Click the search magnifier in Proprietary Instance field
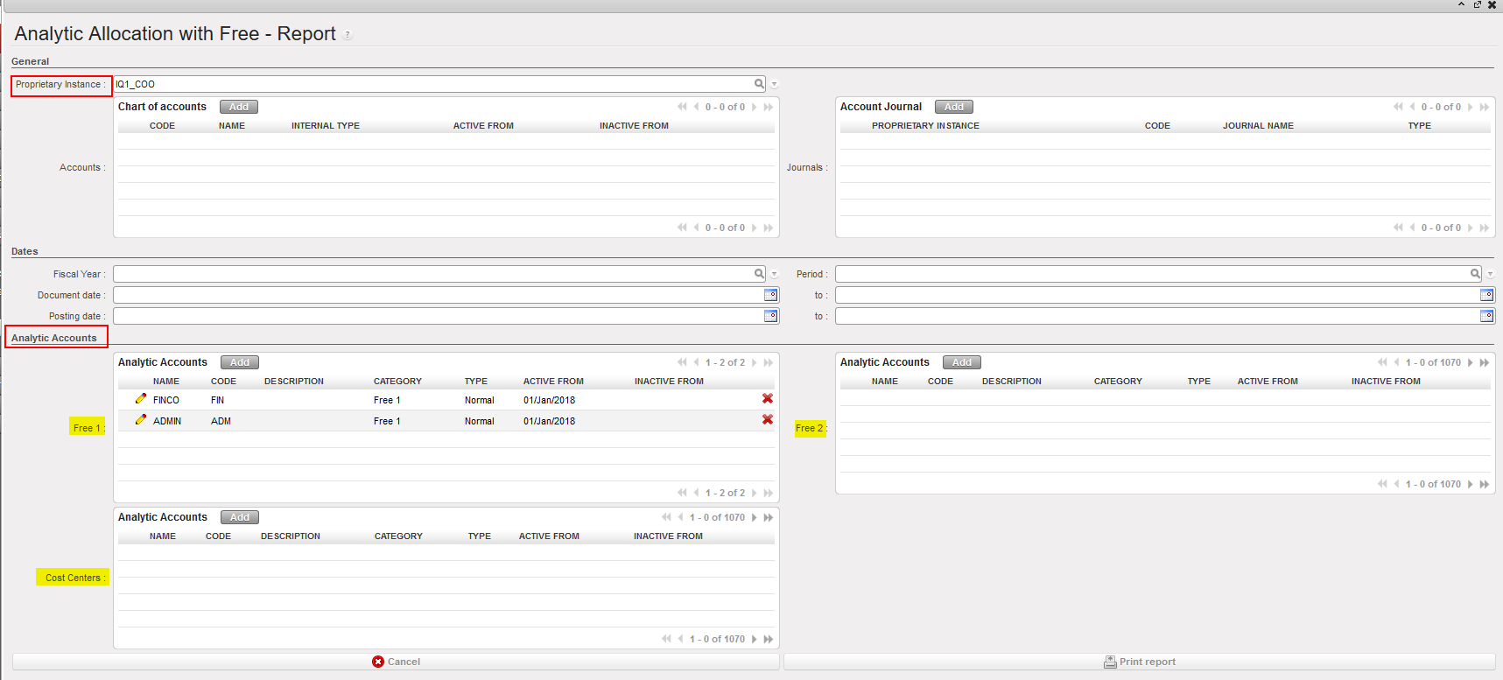 click(759, 84)
